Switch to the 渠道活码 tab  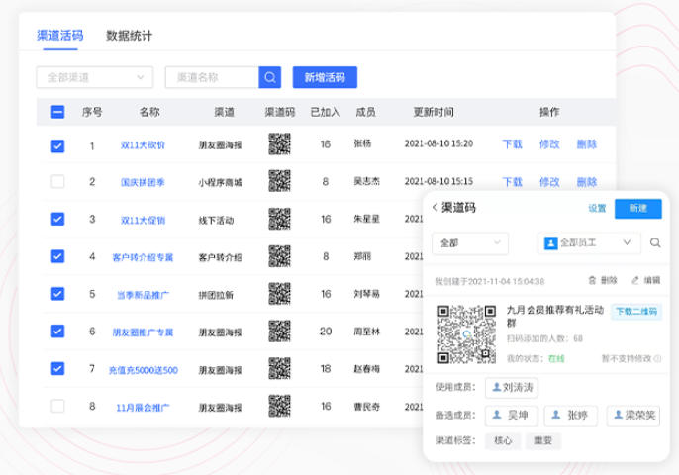tap(60, 35)
